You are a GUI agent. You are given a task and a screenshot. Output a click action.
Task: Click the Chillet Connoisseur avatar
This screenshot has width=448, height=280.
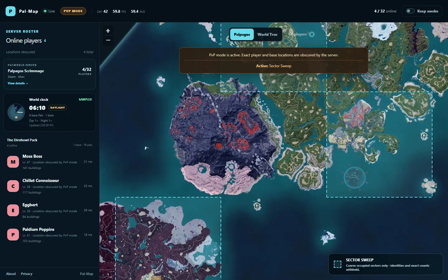(x=13, y=186)
